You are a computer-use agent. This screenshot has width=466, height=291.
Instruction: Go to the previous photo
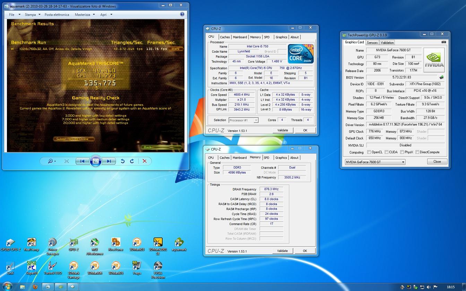pyautogui.click(x=82, y=161)
